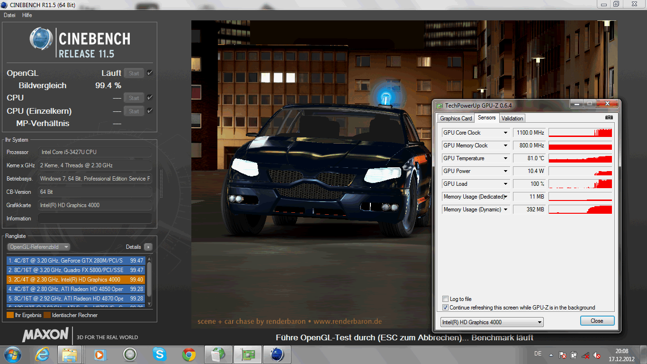Screen dimensions: 647x364
Task: Uncheck Continue refreshing in background
Action: pyautogui.click(x=445, y=308)
